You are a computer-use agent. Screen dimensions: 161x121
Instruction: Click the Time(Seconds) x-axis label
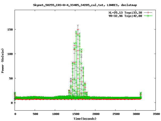click(85, 119)
